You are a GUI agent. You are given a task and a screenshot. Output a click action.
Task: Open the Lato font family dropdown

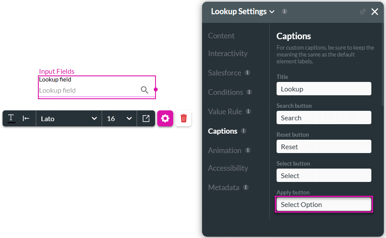click(69, 119)
